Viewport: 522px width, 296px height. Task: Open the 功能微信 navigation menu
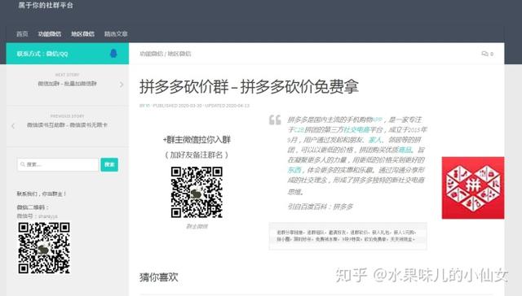click(49, 34)
